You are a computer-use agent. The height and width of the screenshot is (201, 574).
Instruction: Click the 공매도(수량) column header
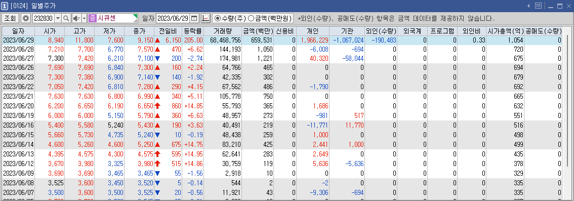543,31
